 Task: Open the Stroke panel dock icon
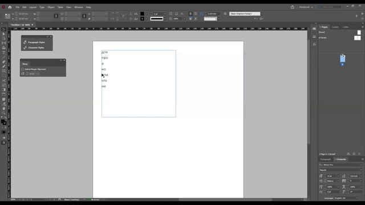[x=314, y=36]
